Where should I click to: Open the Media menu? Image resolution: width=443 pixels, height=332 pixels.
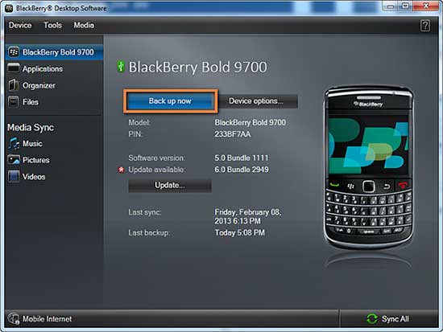click(x=84, y=26)
